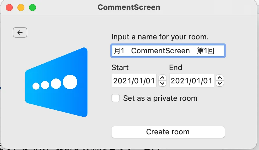Click the "Set as a private room" label
259x150 pixels.
coord(160,98)
